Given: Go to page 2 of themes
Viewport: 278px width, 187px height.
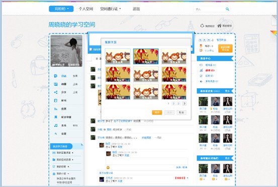Looking at the screenshot, I should (173, 103).
